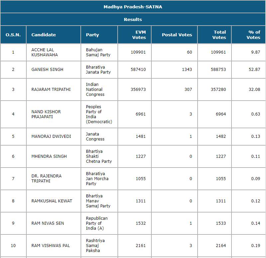Click candidate name RAJARAM TRIPATHI
This screenshot has height=258, width=266.
[x=51, y=90]
